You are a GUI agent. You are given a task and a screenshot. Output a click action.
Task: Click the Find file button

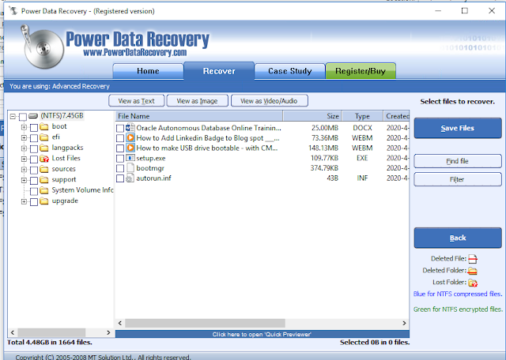pos(458,161)
